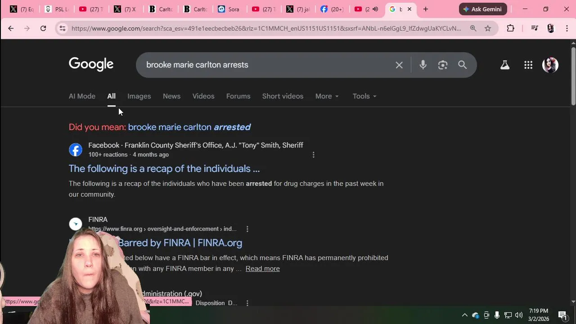Submit search with magnifying glass icon

463,65
